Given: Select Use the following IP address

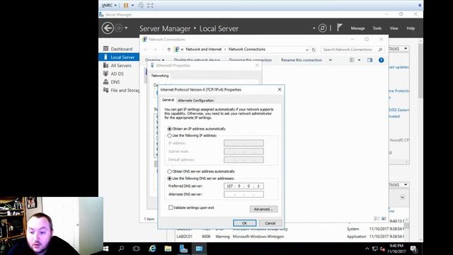Looking at the screenshot, I should point(170,135).
